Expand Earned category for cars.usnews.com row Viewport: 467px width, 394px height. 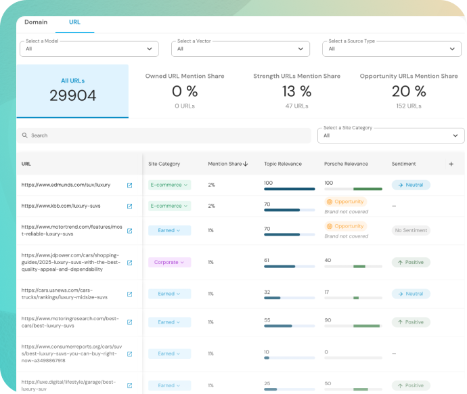pos(169,294)
